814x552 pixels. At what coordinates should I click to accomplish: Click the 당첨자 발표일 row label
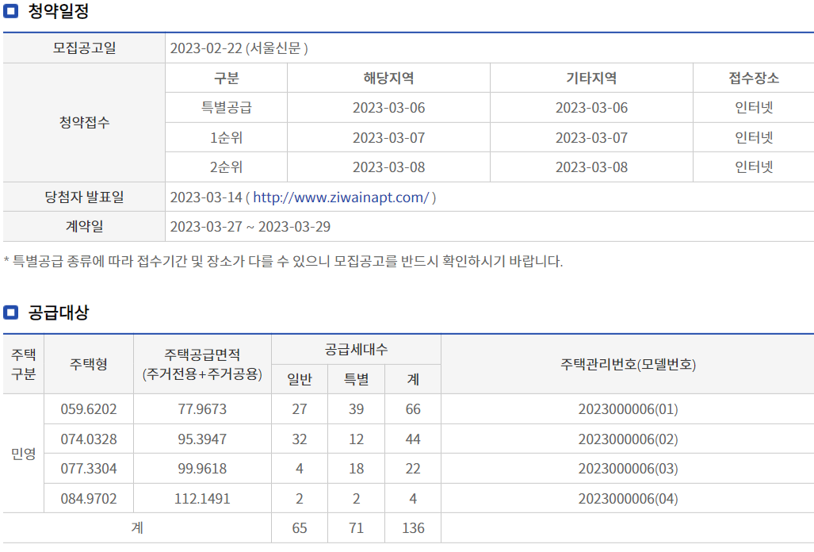(84, 197)
